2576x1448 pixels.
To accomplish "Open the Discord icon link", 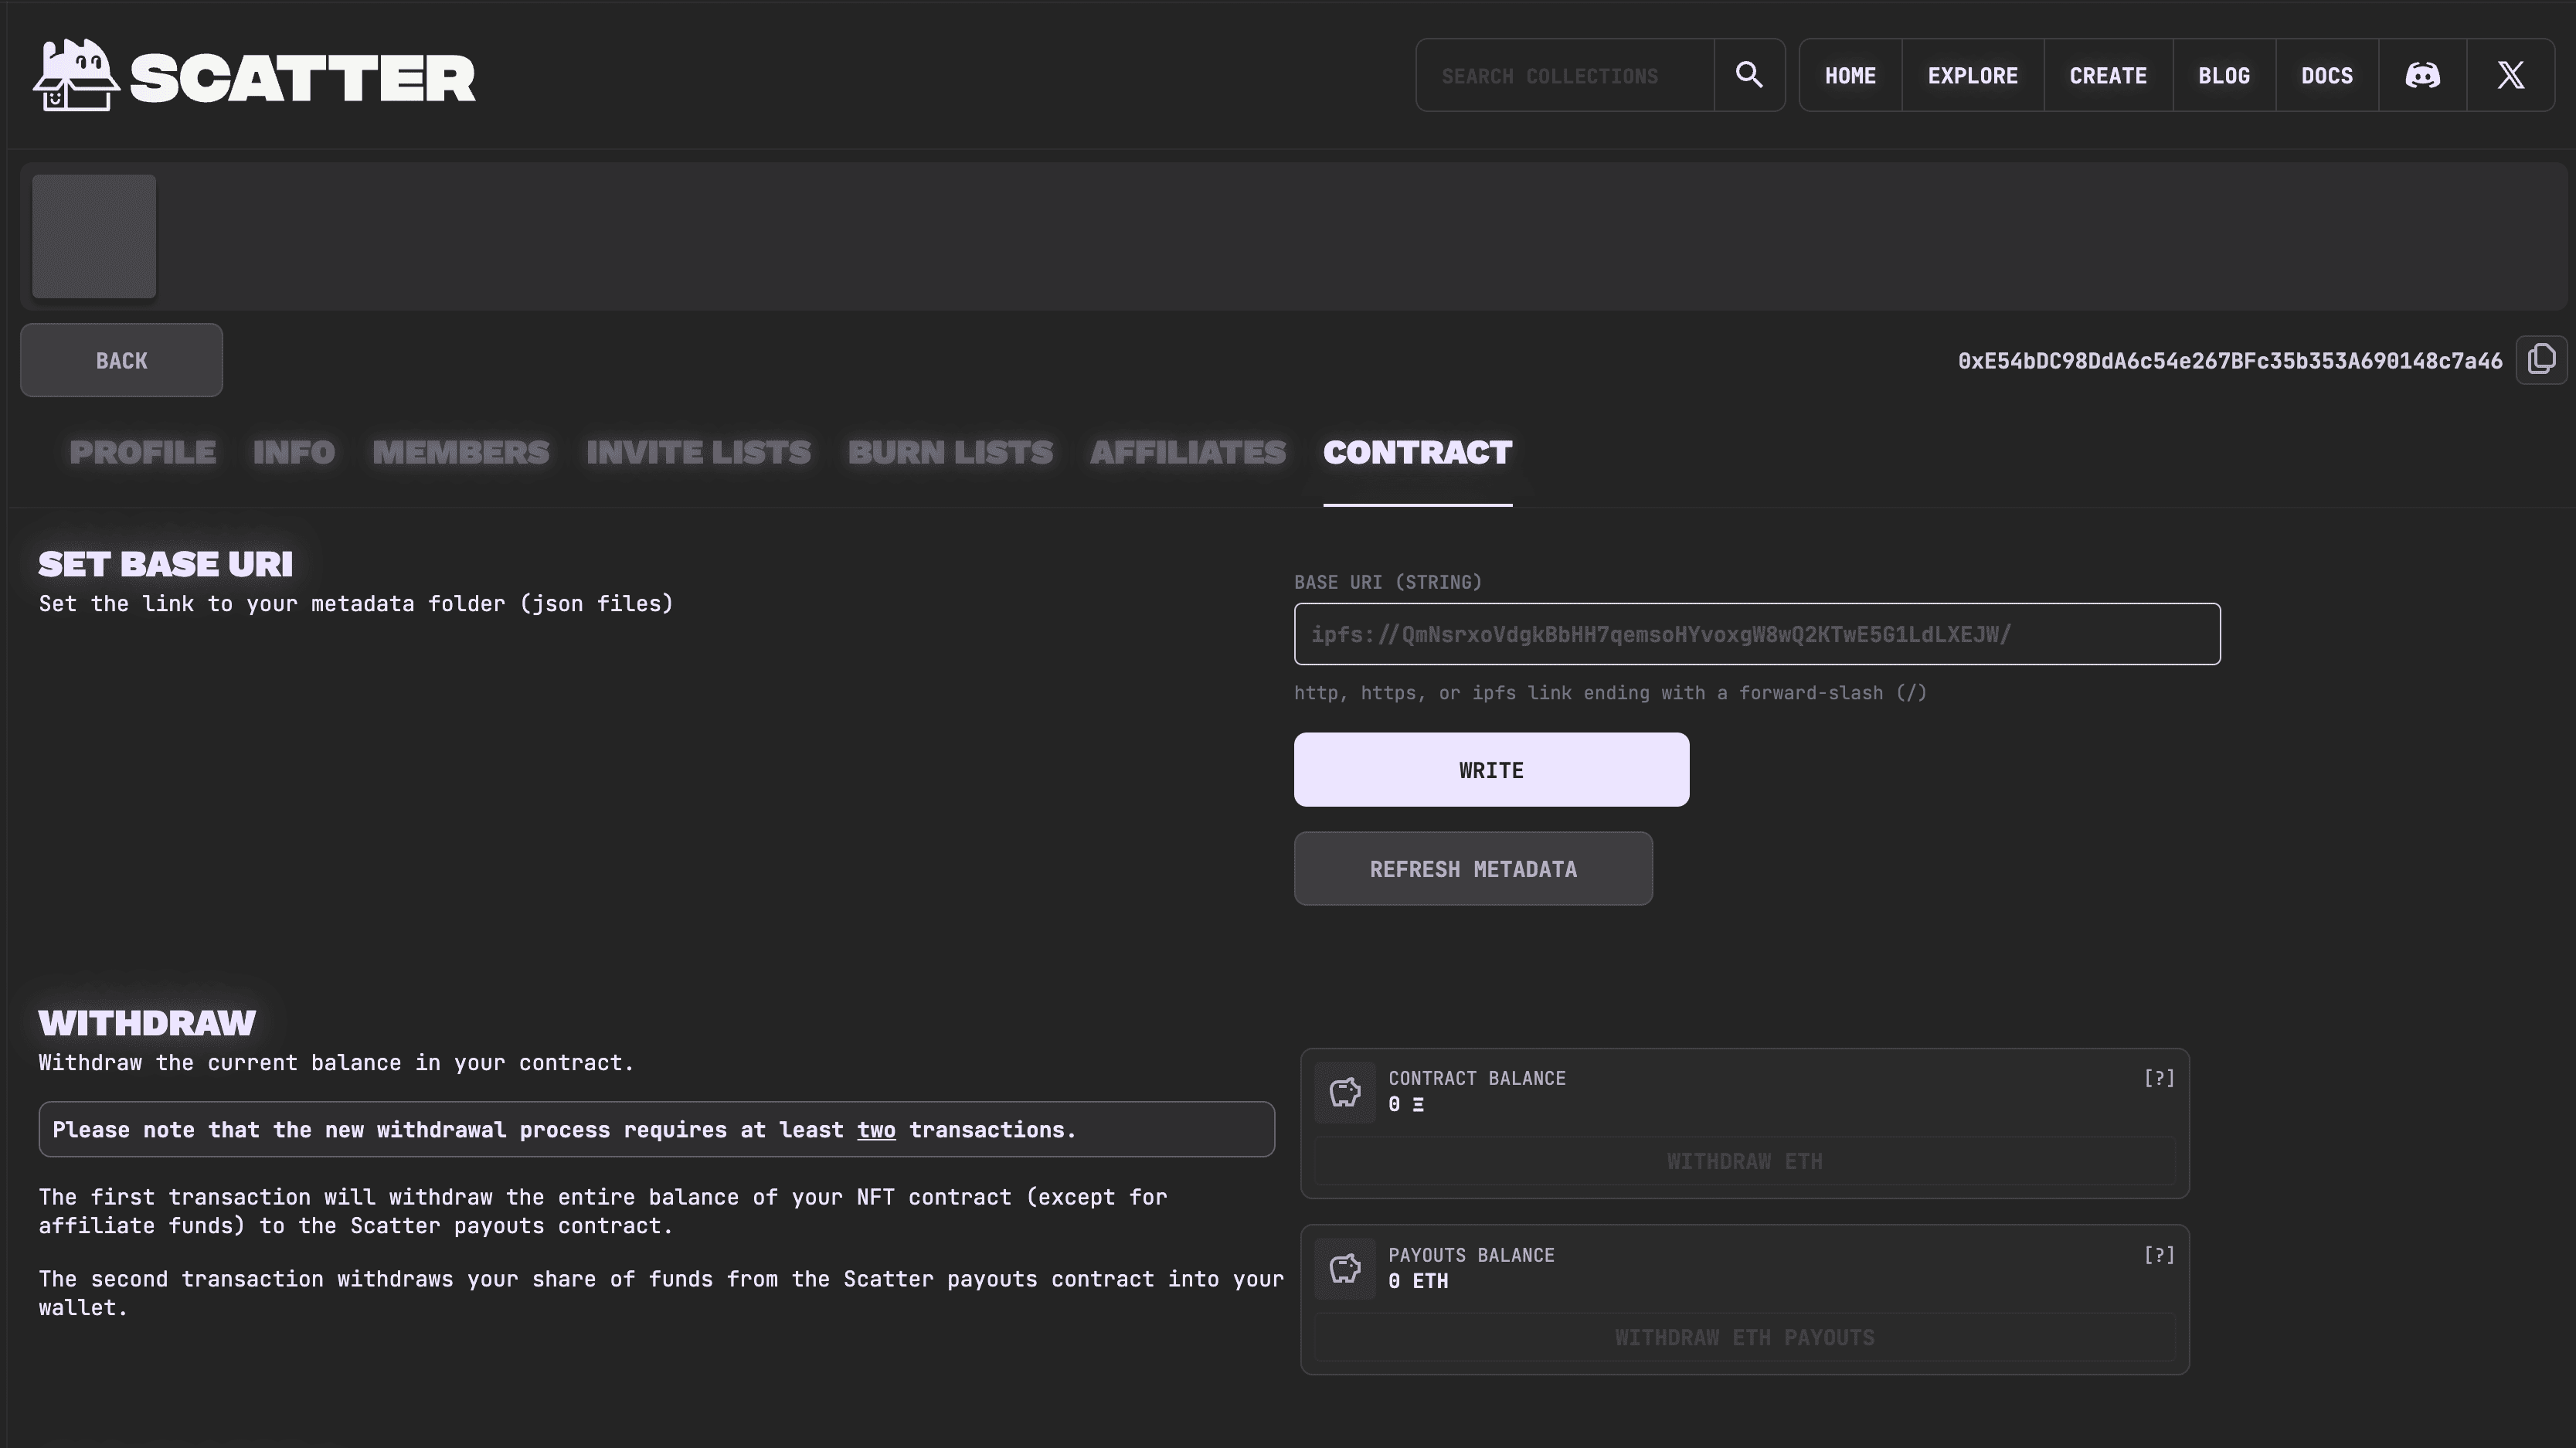I will tap(2422, 75).
